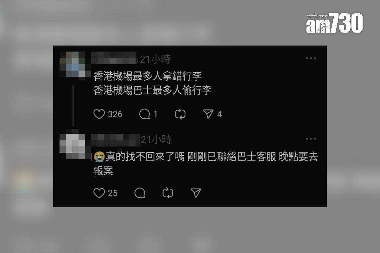Like the reply with 25 likes

click(x=99, y=193)
